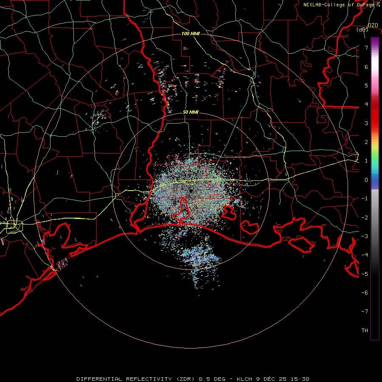This screenshot has width=382, height=382.
Task: Click the -1 value on the scale
Action: coord(365,199)
